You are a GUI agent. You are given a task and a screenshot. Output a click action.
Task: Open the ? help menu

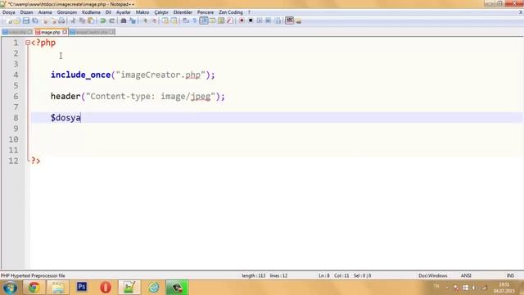point(249,12)
